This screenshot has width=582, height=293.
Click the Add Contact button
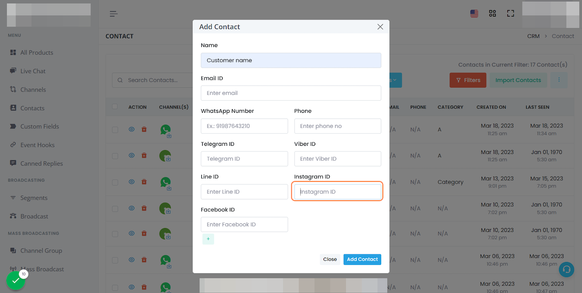click(362, 260)
